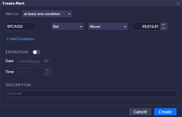182x117 pixels.
Task: Open the calendar picker icon
Action: pos(47,61)
